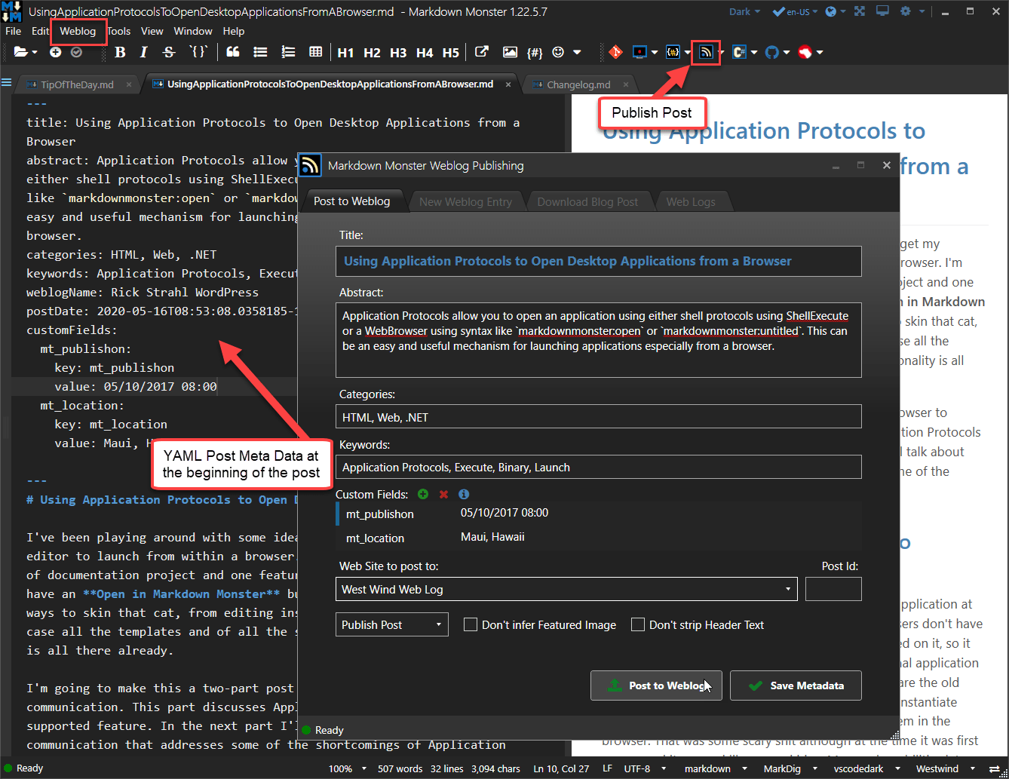This screenshot has width=1009, height=779.
Task: Add a custom field with green plus
Action: 423,494
